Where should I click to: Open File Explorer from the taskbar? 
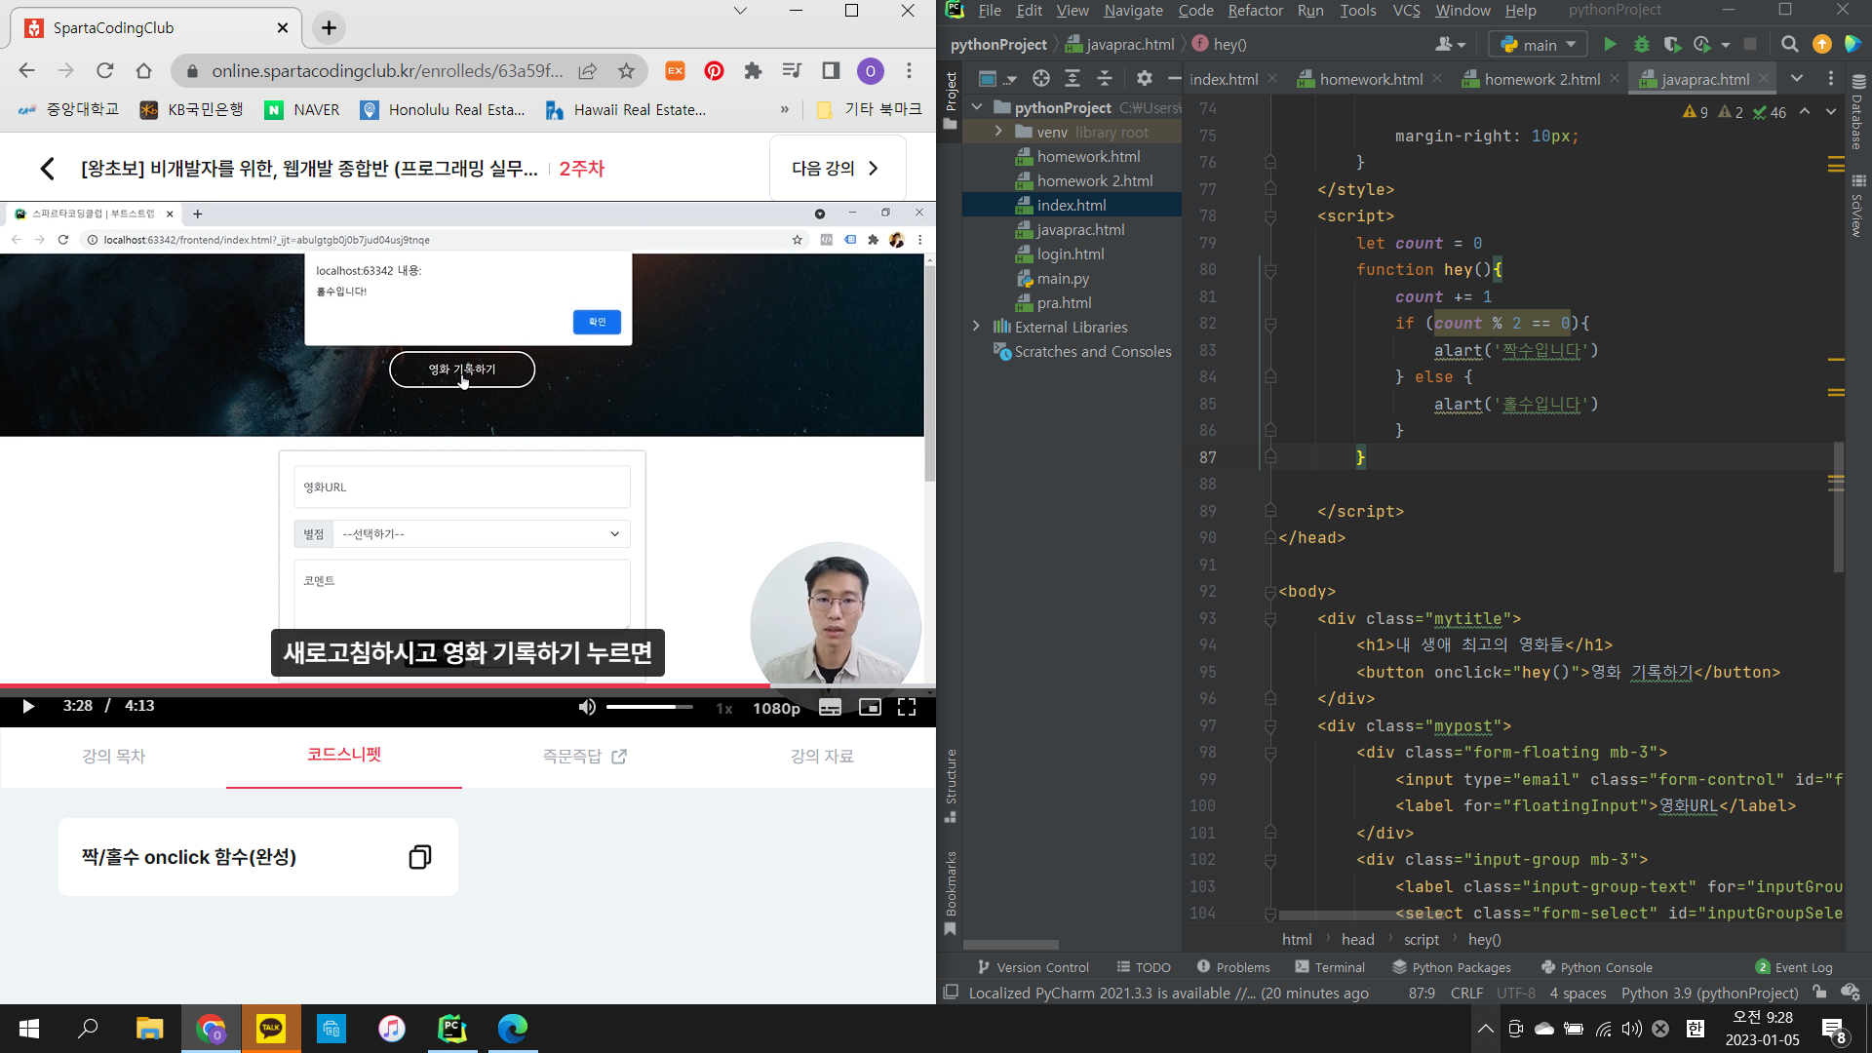tap(149, 1029)
